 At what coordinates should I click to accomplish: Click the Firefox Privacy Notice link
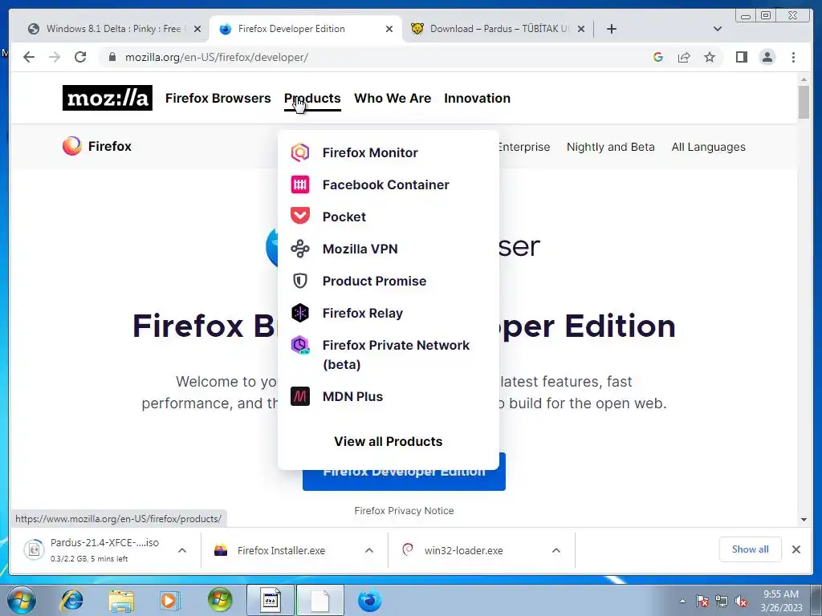pos(405,511)
